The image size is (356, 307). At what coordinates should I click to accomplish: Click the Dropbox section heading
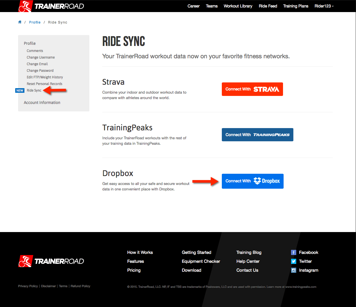(x=118, y=173)
